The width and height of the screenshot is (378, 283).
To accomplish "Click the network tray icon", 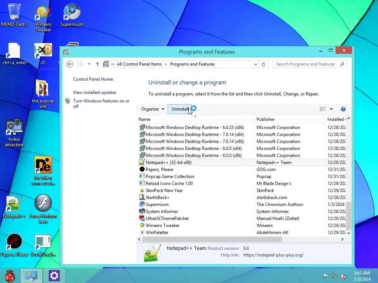I will click(x=334, y=276).
